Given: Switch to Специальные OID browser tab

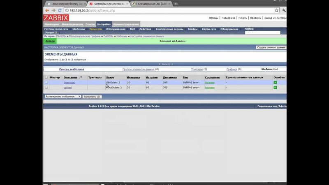Looking at the screenshot, I should click(x=151, y=4).
